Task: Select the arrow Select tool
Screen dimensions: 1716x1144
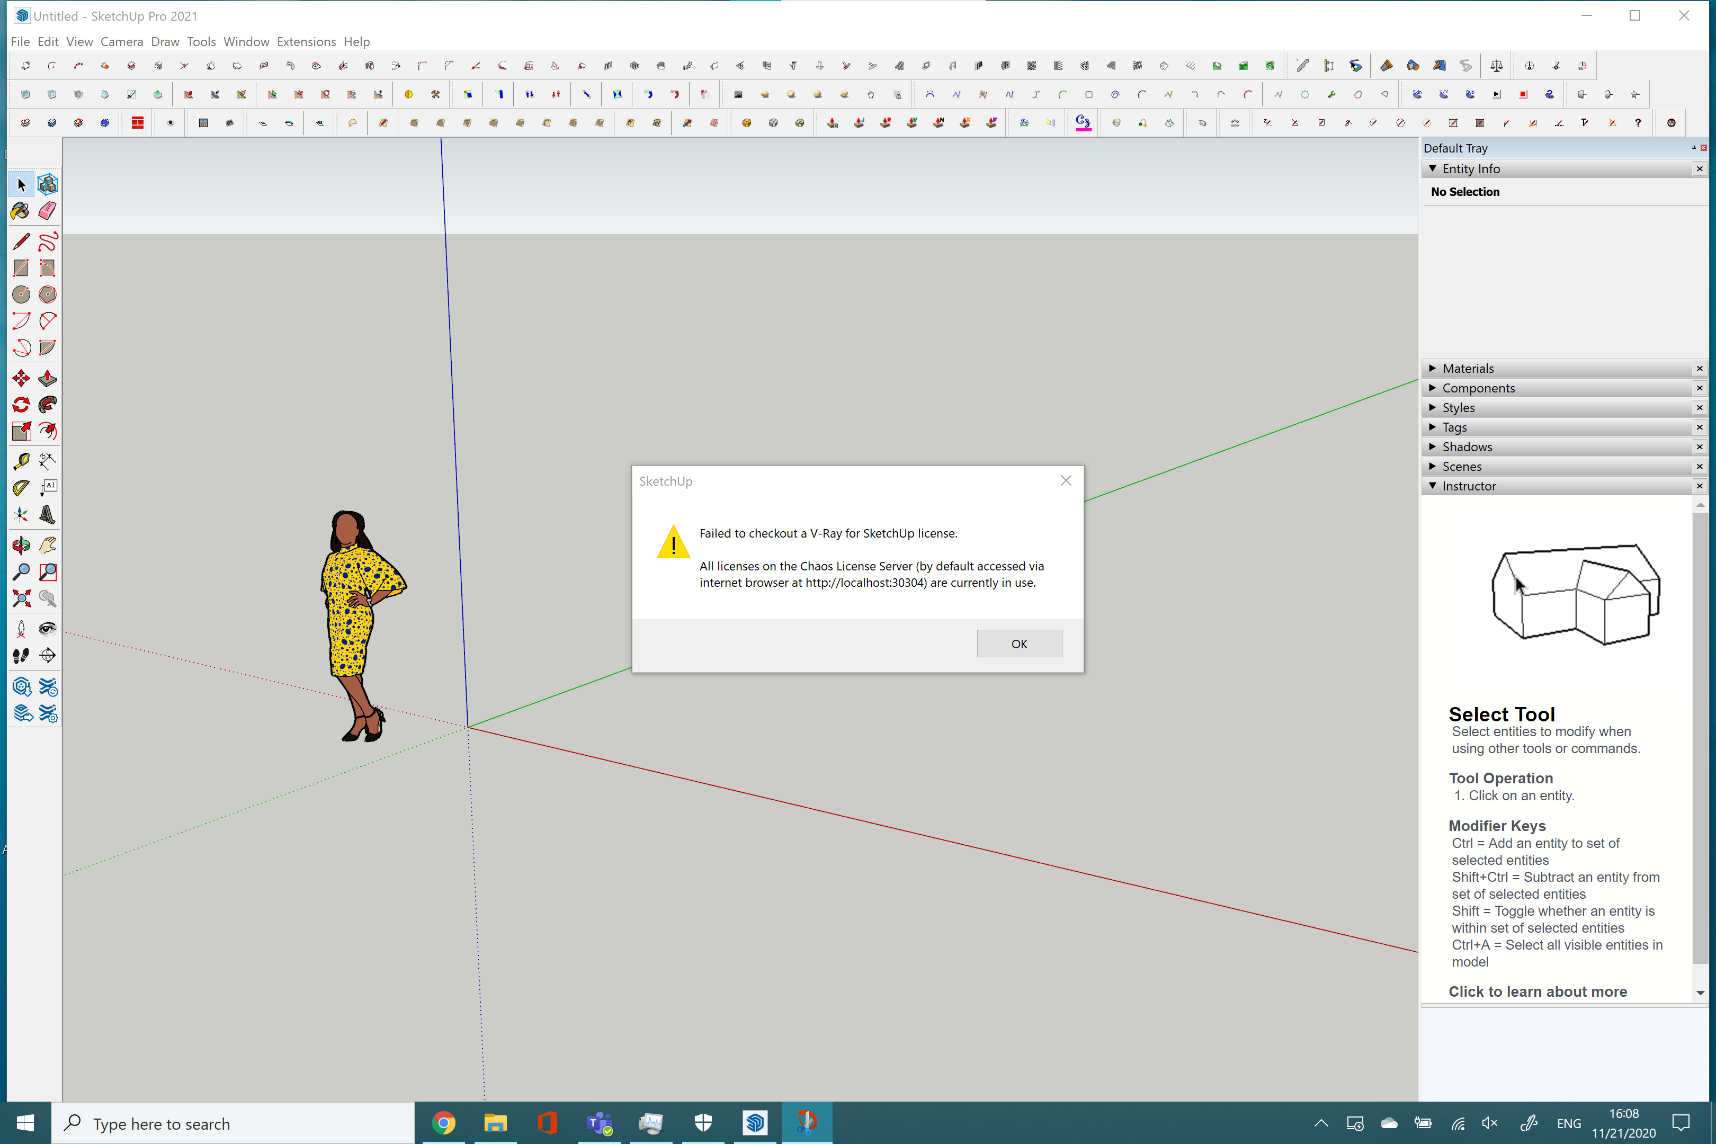Action: [x=21, y=185]
